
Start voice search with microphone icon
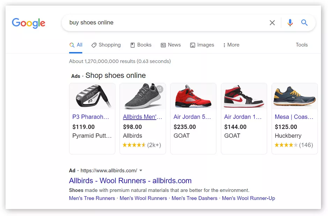290,23
